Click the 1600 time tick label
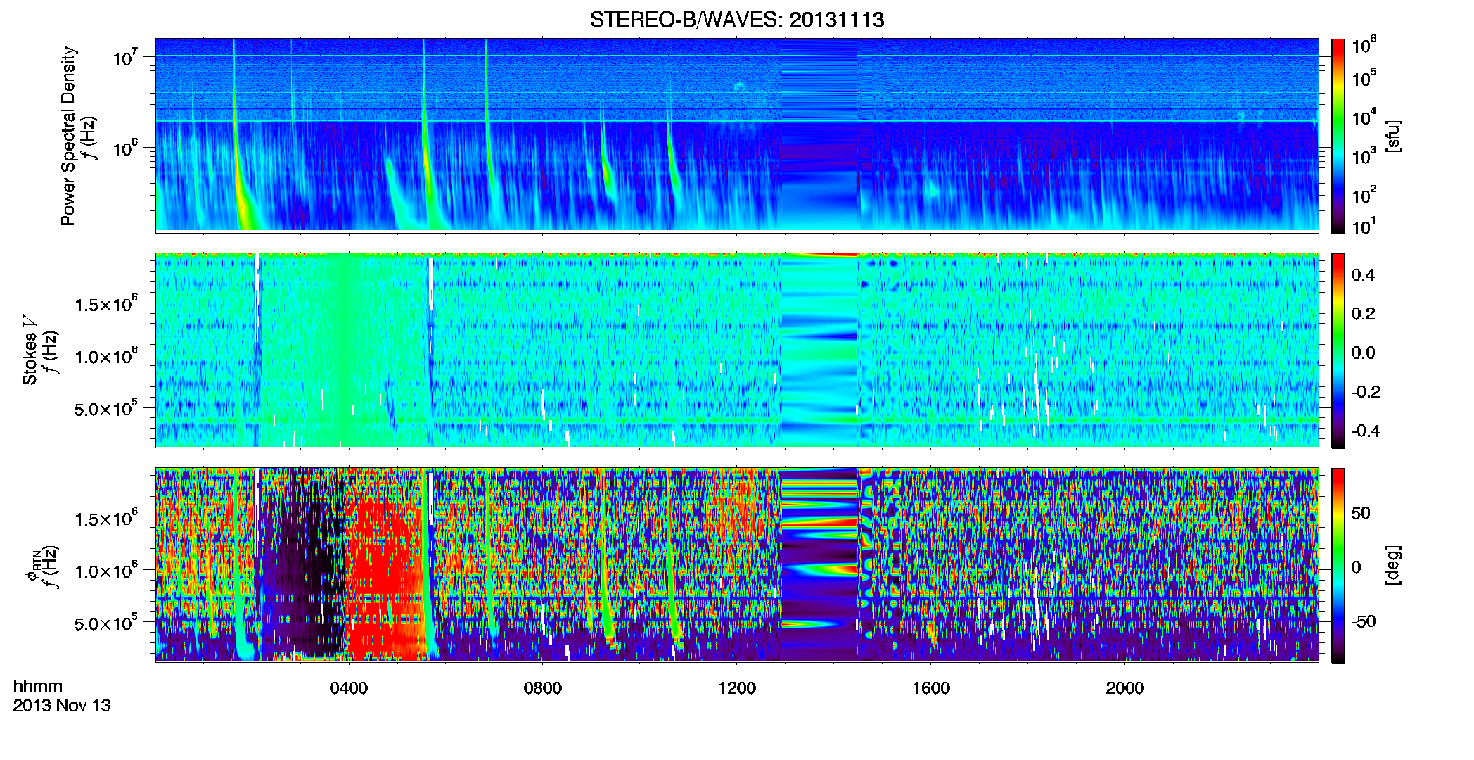This screenshot has width=1474, height=760. click(931, 688)
